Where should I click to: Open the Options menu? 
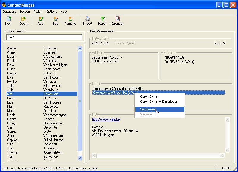[51, 12]
